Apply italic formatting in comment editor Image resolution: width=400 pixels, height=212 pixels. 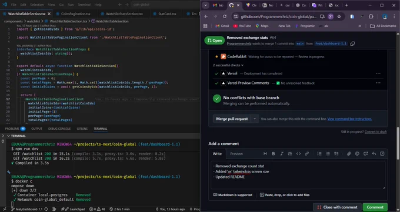tap(282, 154)
